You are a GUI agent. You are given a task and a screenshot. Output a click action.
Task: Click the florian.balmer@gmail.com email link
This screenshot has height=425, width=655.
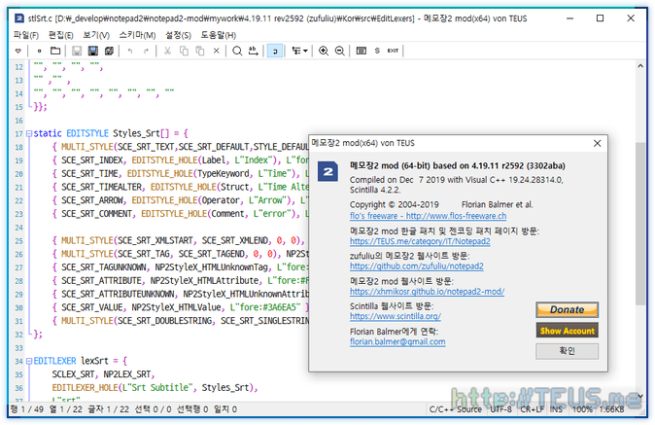397,341
